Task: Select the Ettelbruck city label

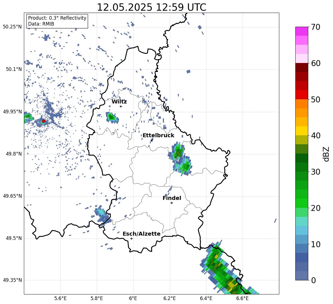Action: point(158,136)
